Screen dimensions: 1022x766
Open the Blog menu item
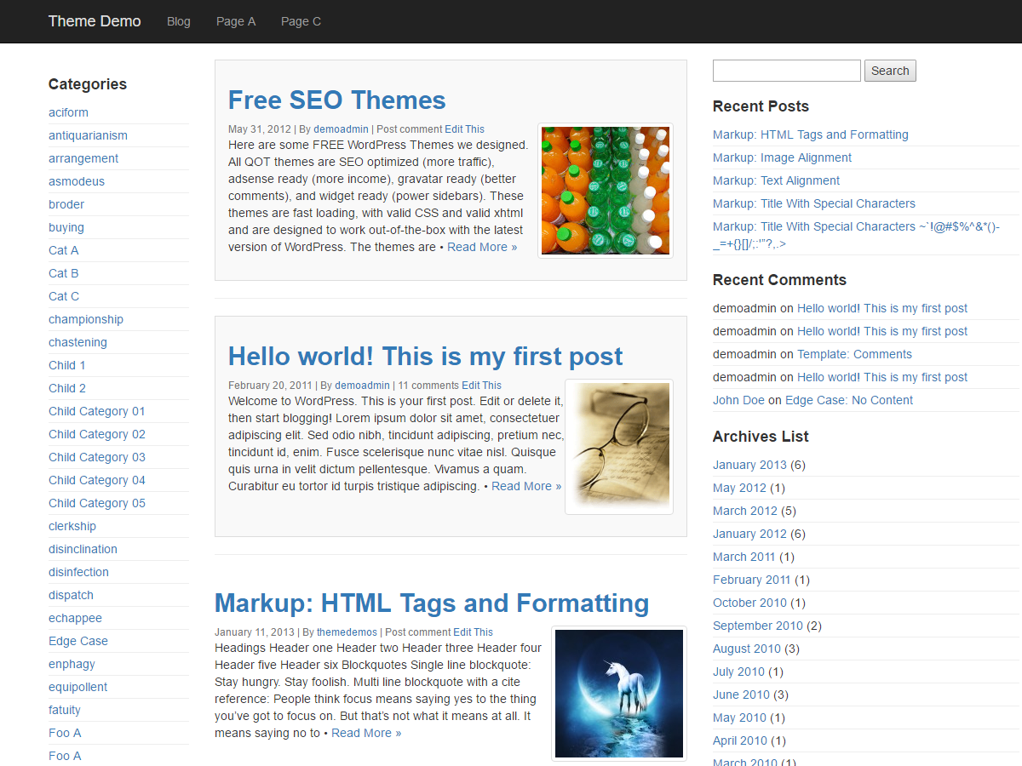(178, 21)
